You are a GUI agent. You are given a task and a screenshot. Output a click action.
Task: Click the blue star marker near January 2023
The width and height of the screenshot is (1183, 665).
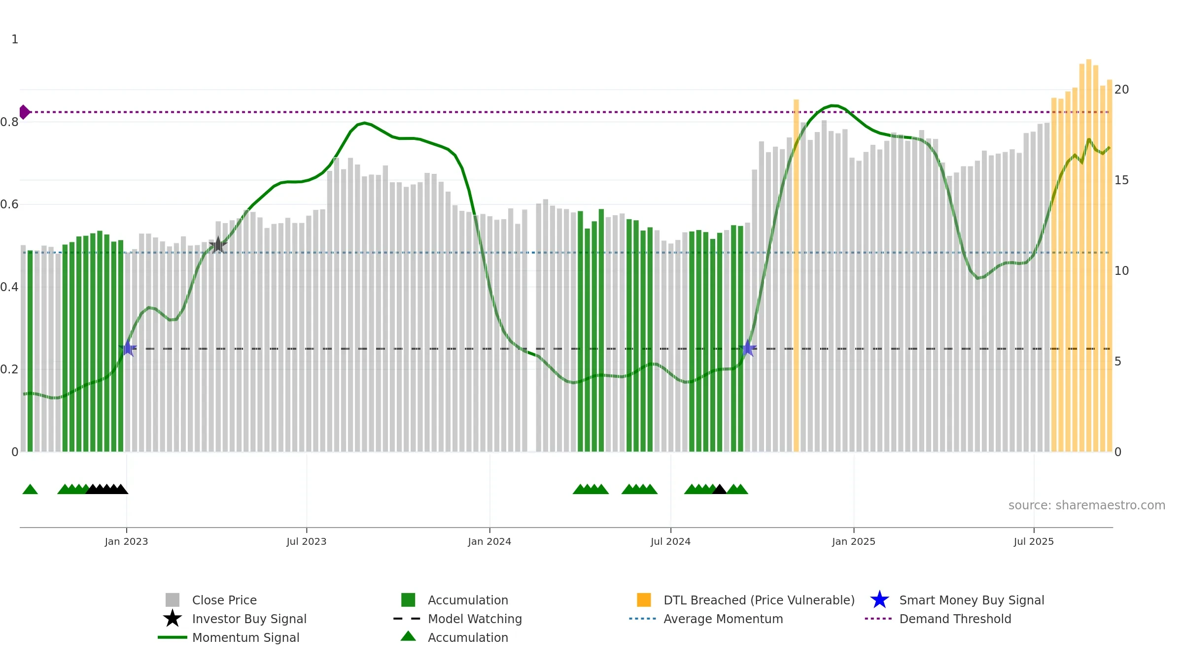click(x=128, y=348)
